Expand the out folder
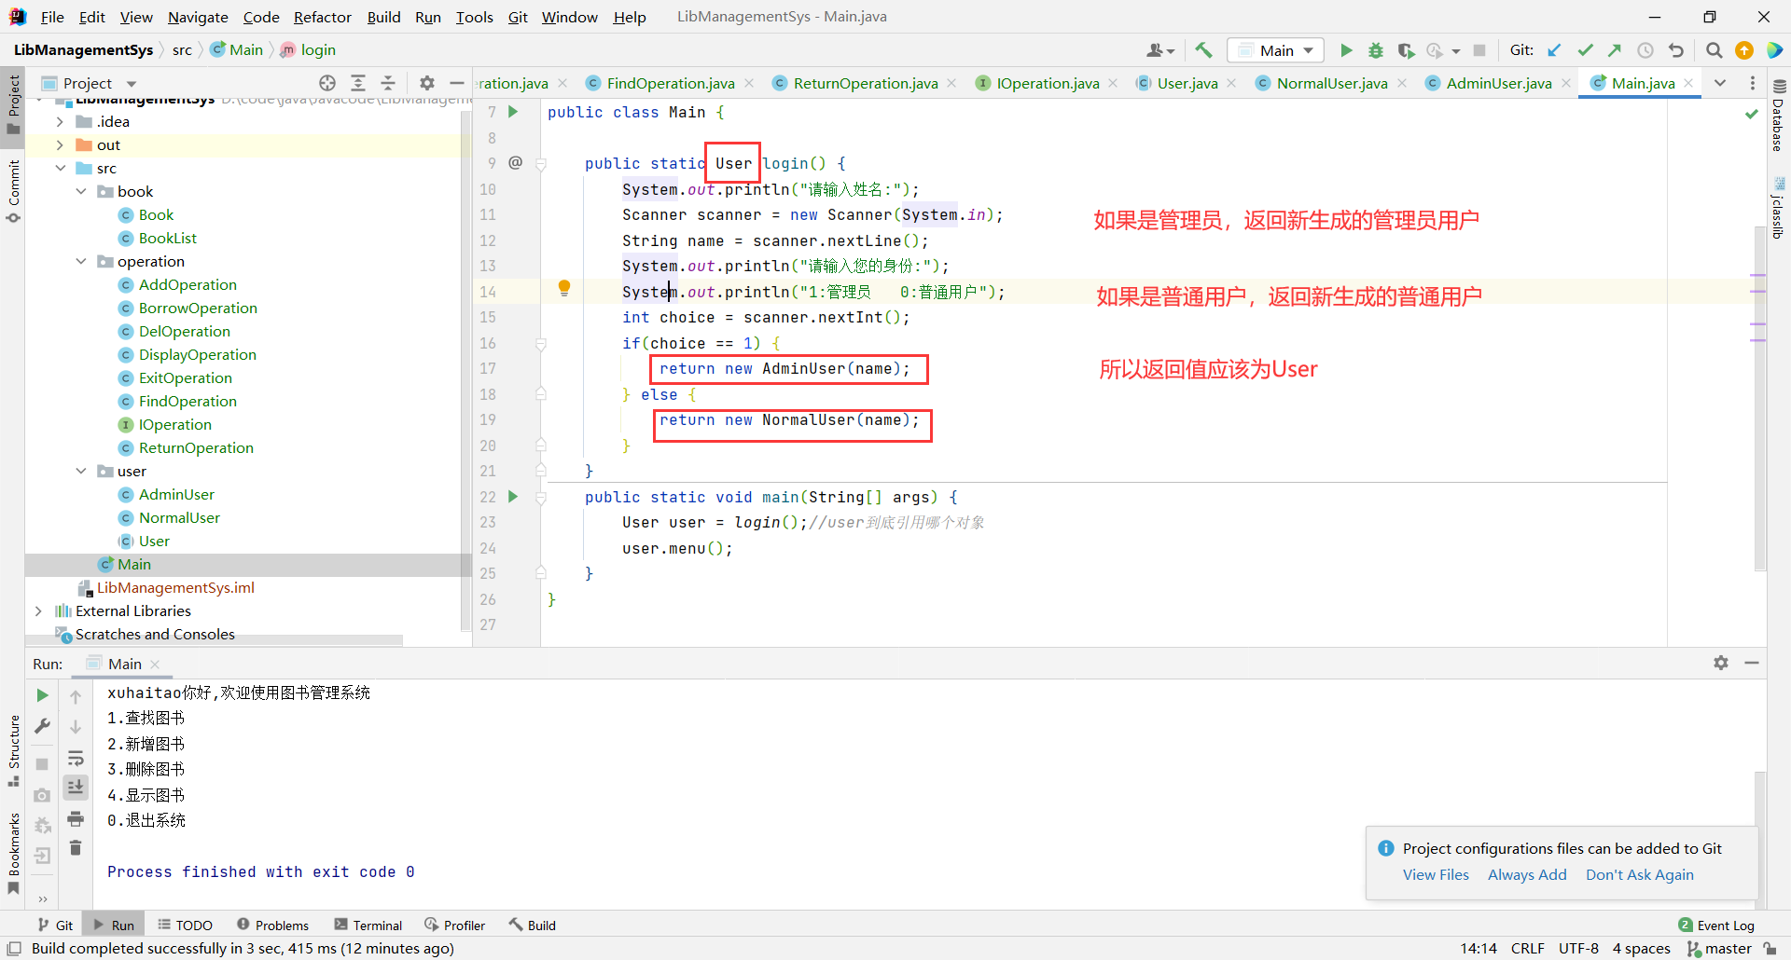Viewport: 1791px width, 960px height. pos(60,145)
